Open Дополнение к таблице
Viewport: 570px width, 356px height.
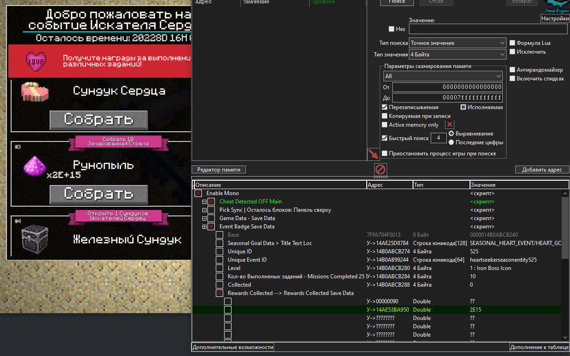[539, 347]
